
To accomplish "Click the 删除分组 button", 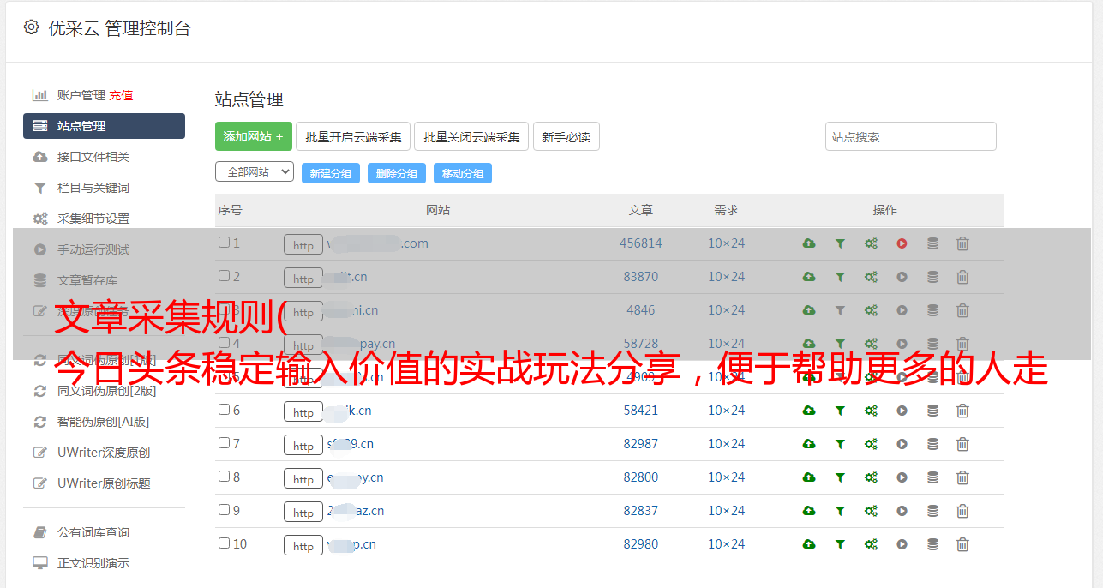I will [x=397, y=173].
